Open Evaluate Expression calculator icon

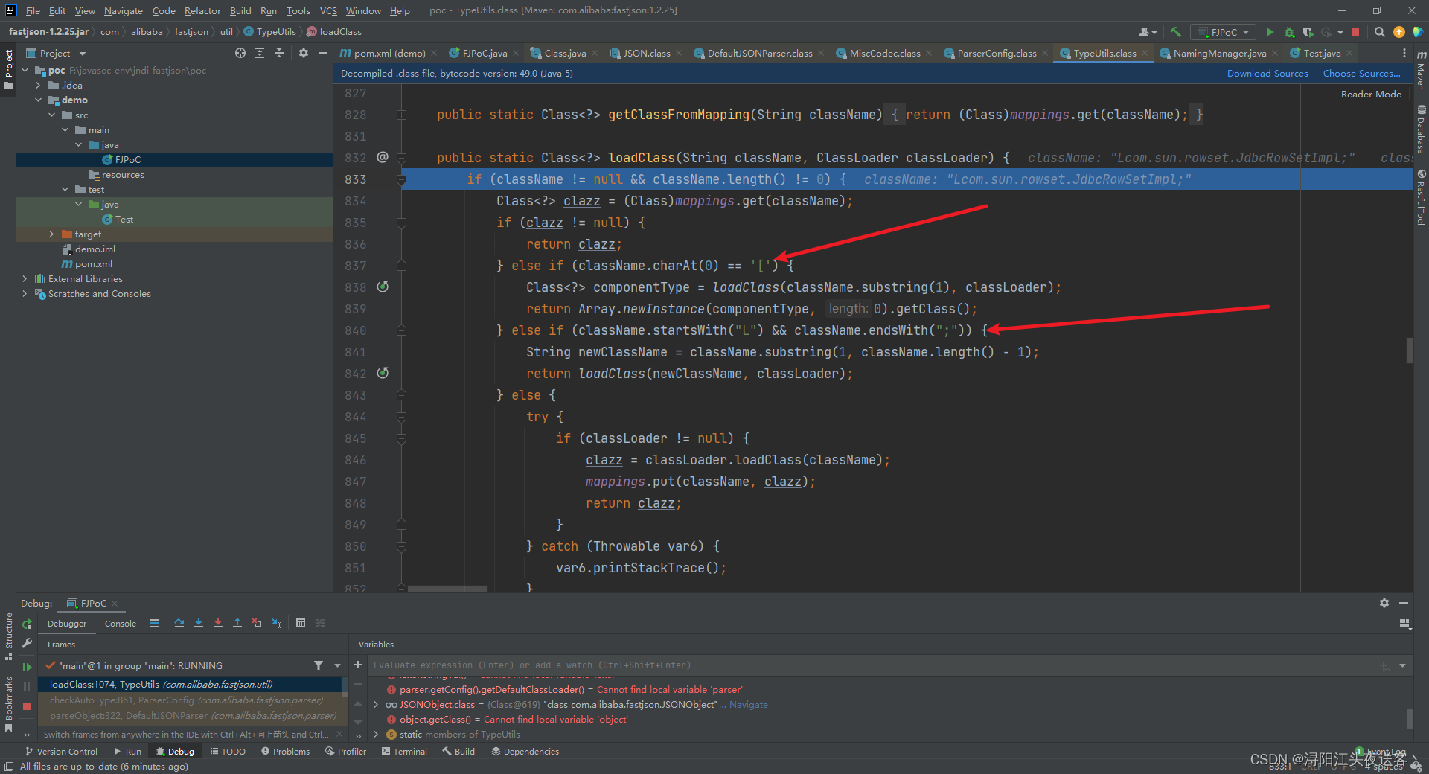301,623
